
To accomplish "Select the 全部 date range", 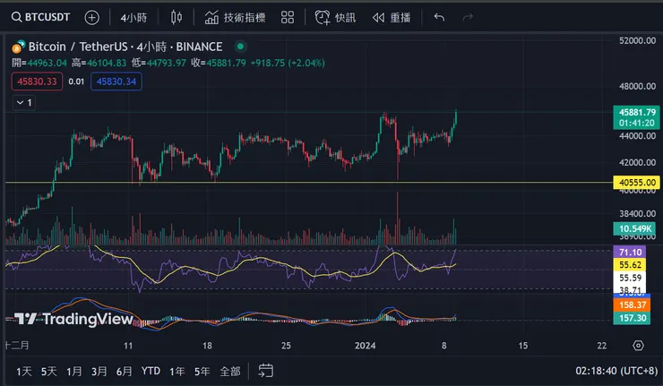I will 230,372.
